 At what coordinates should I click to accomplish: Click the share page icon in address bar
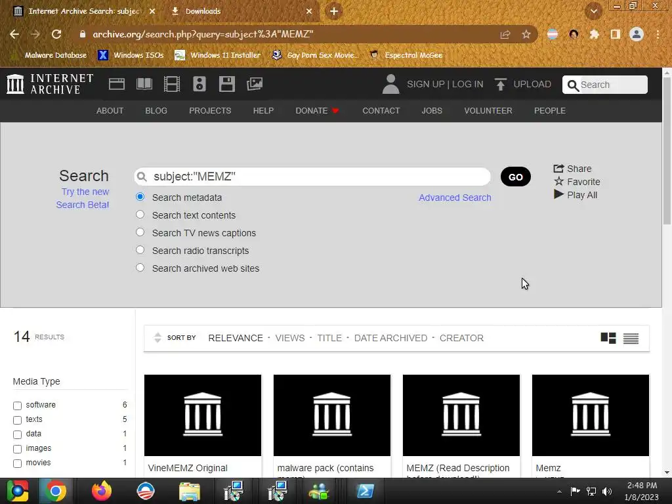[x=505, y=34]
